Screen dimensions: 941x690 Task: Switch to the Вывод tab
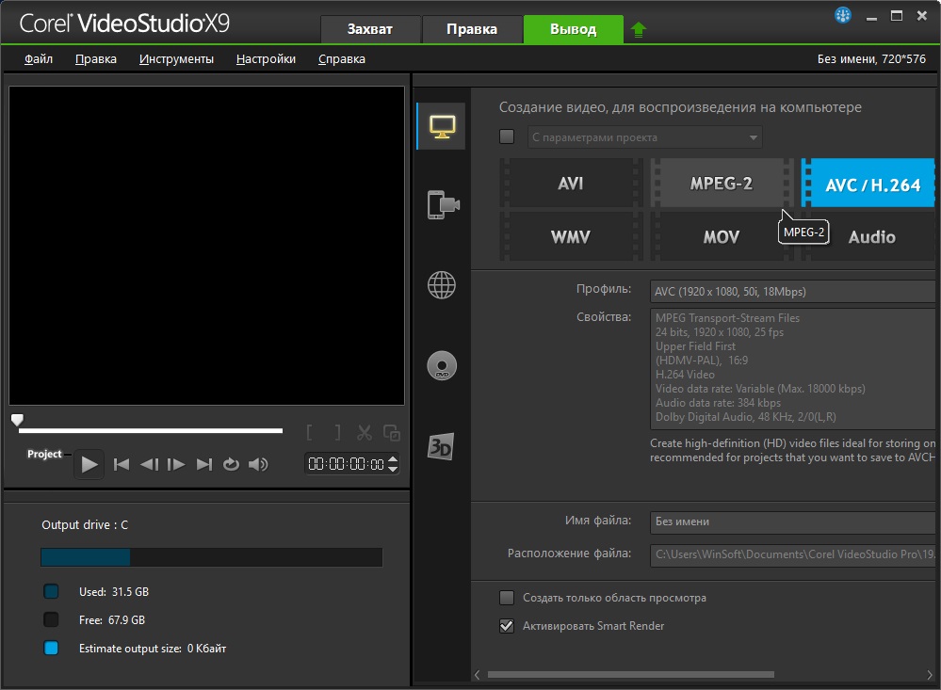[x=573, y=29]
